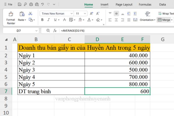
Task: Open the Page Layout tab
Action: (x=124, y=5)
